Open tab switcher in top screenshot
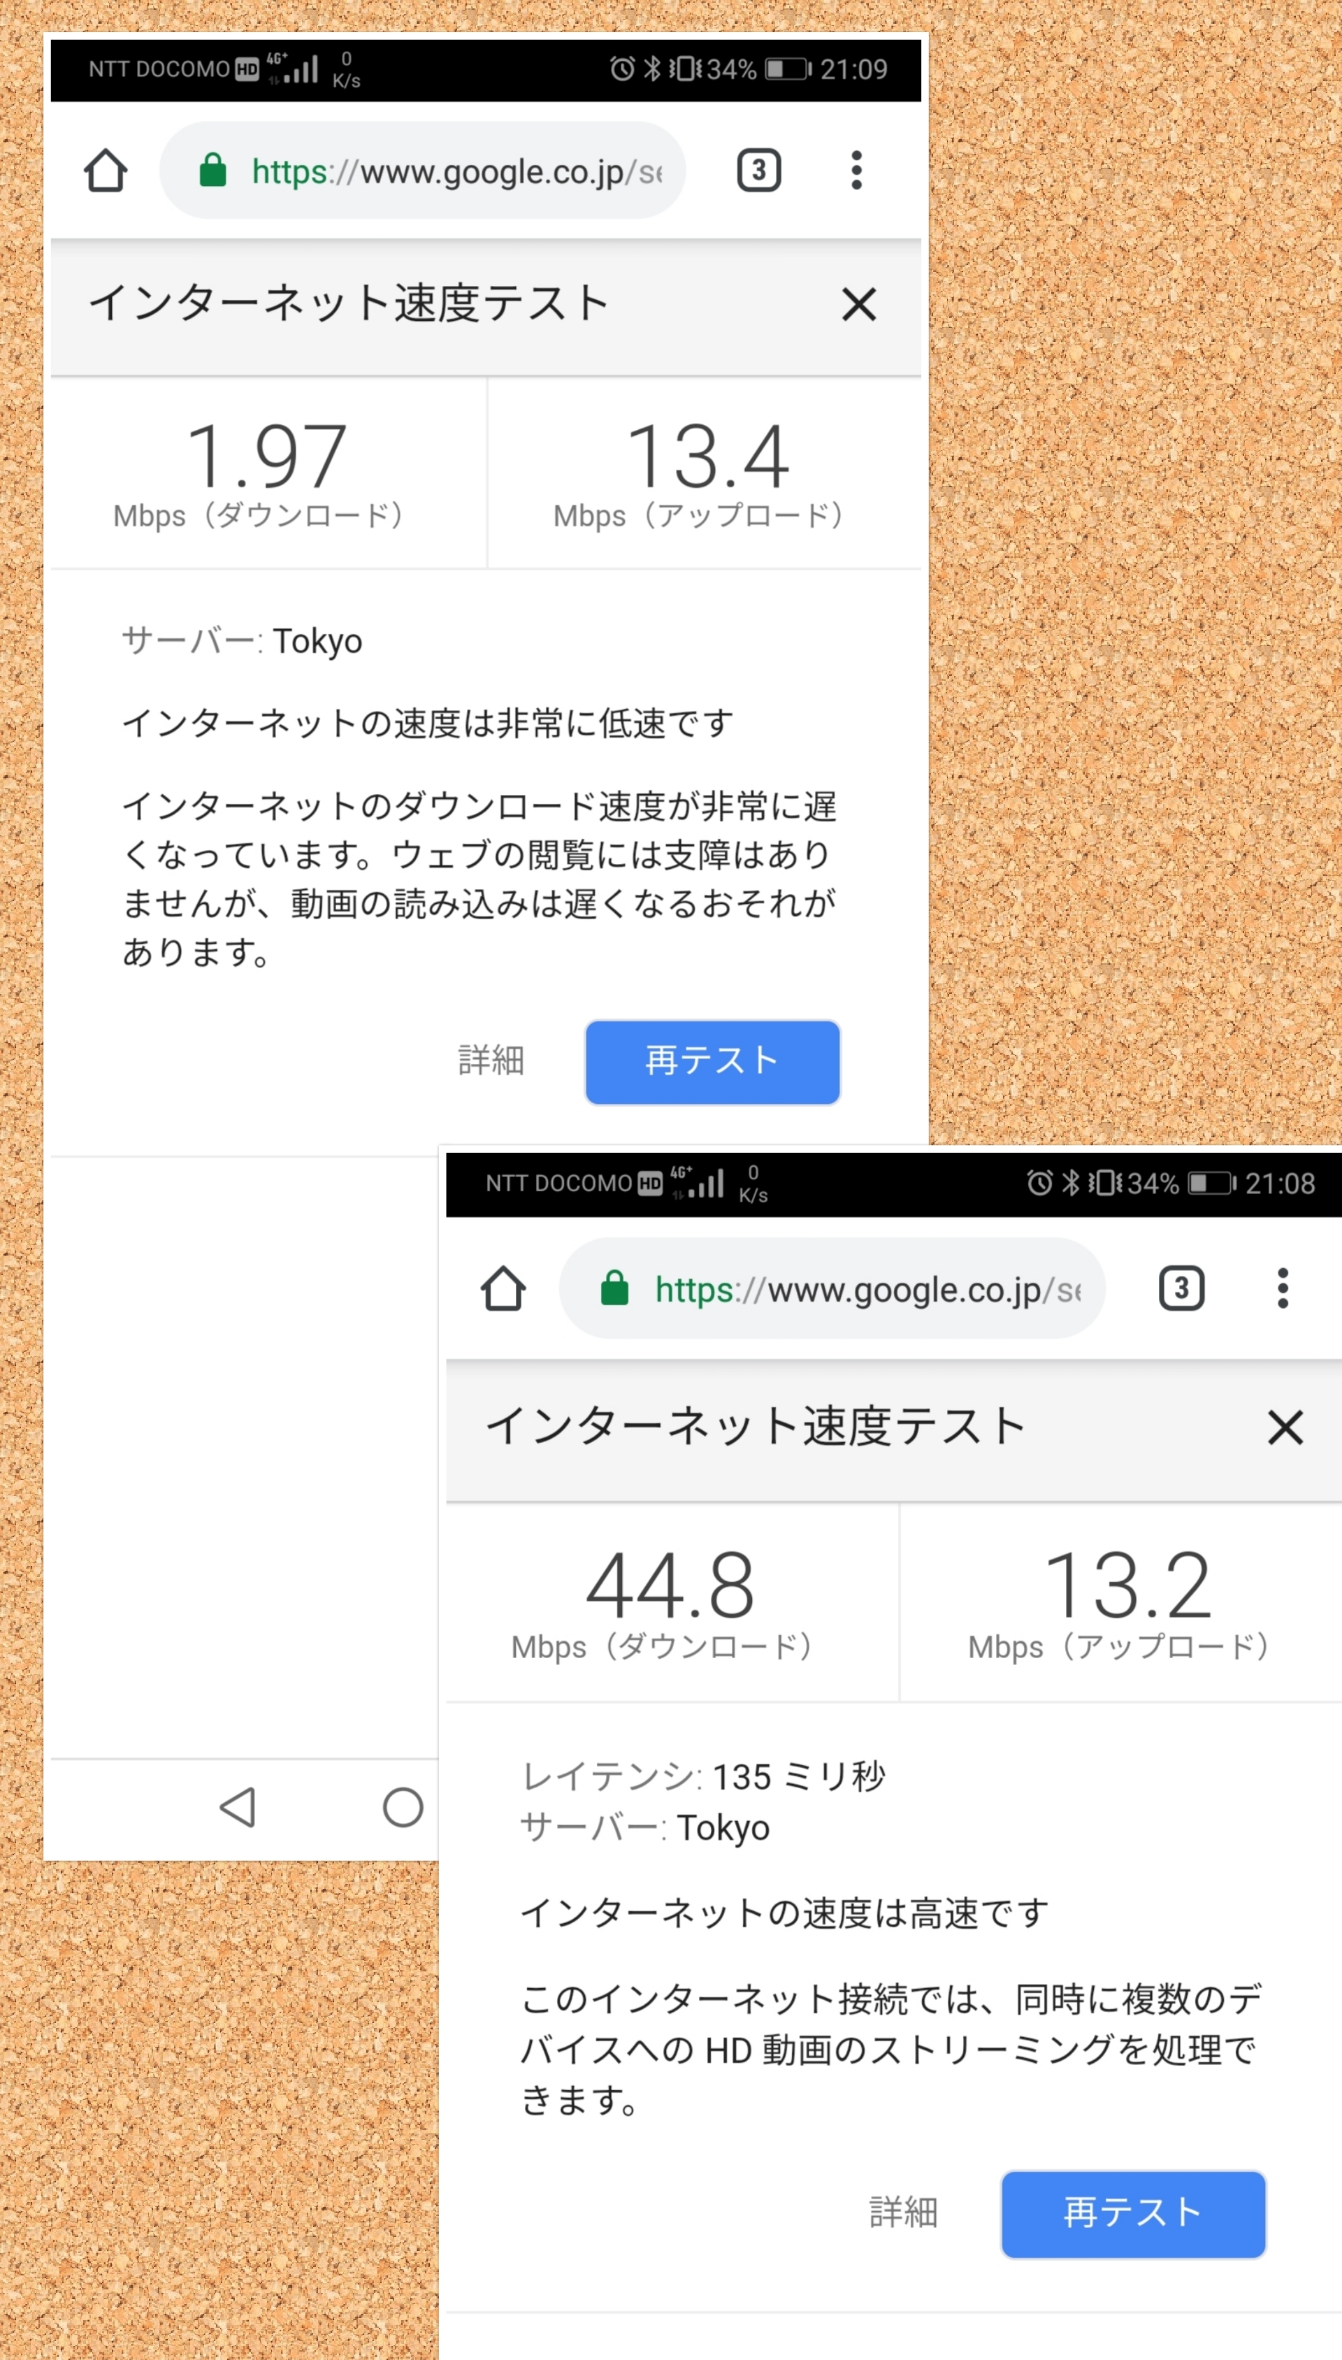 [x=758, y=171]
